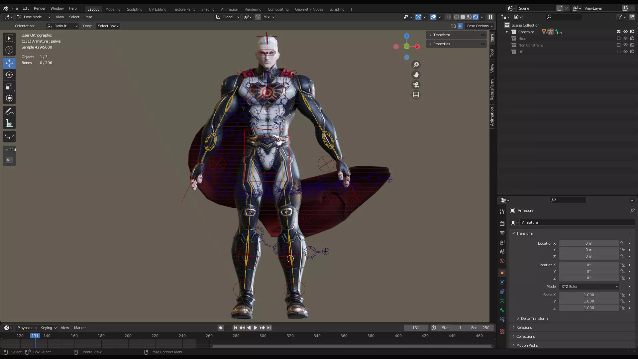Disable Non Constraint collection in renders
This screenshot has width=638, height=359.
click(632, 45)
